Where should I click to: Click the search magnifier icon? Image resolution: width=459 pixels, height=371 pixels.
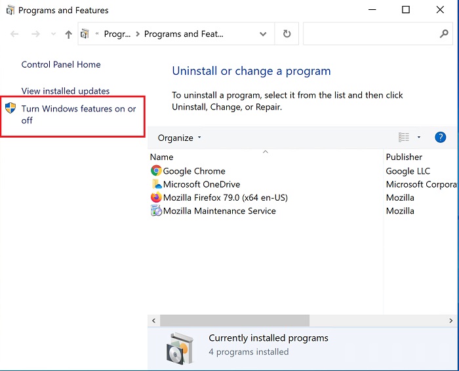[443, 33]
